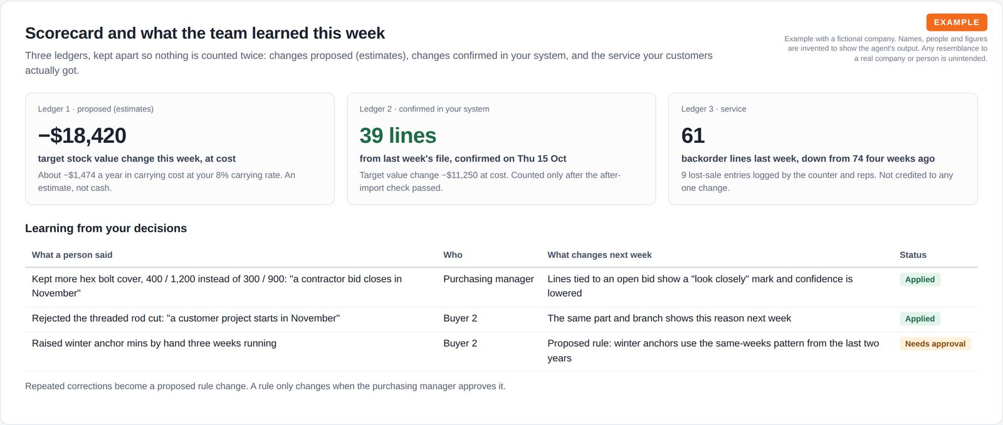Select the Ledger 3 service card
Image resolution: width=1003 pixels, height=425 pixels.
tap(823, 149)
